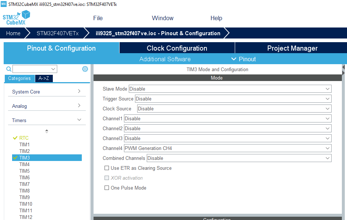The width and height of the screenshot is (347, 220).
Task: Select the Categories tab
Action: [19, 78]
